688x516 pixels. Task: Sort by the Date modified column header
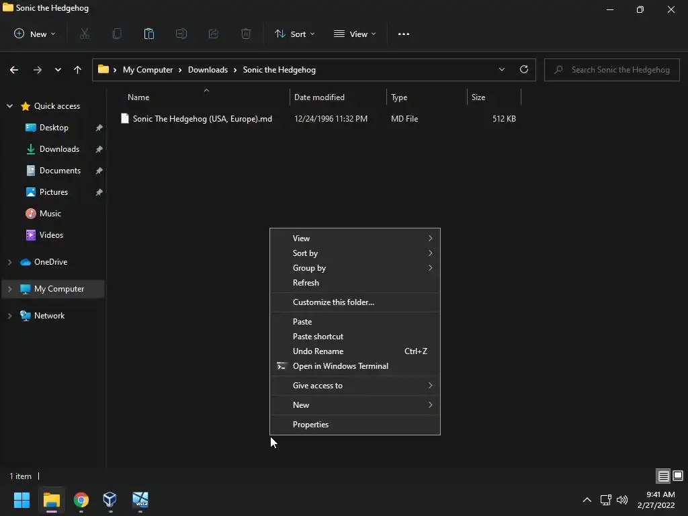(338, 97)
